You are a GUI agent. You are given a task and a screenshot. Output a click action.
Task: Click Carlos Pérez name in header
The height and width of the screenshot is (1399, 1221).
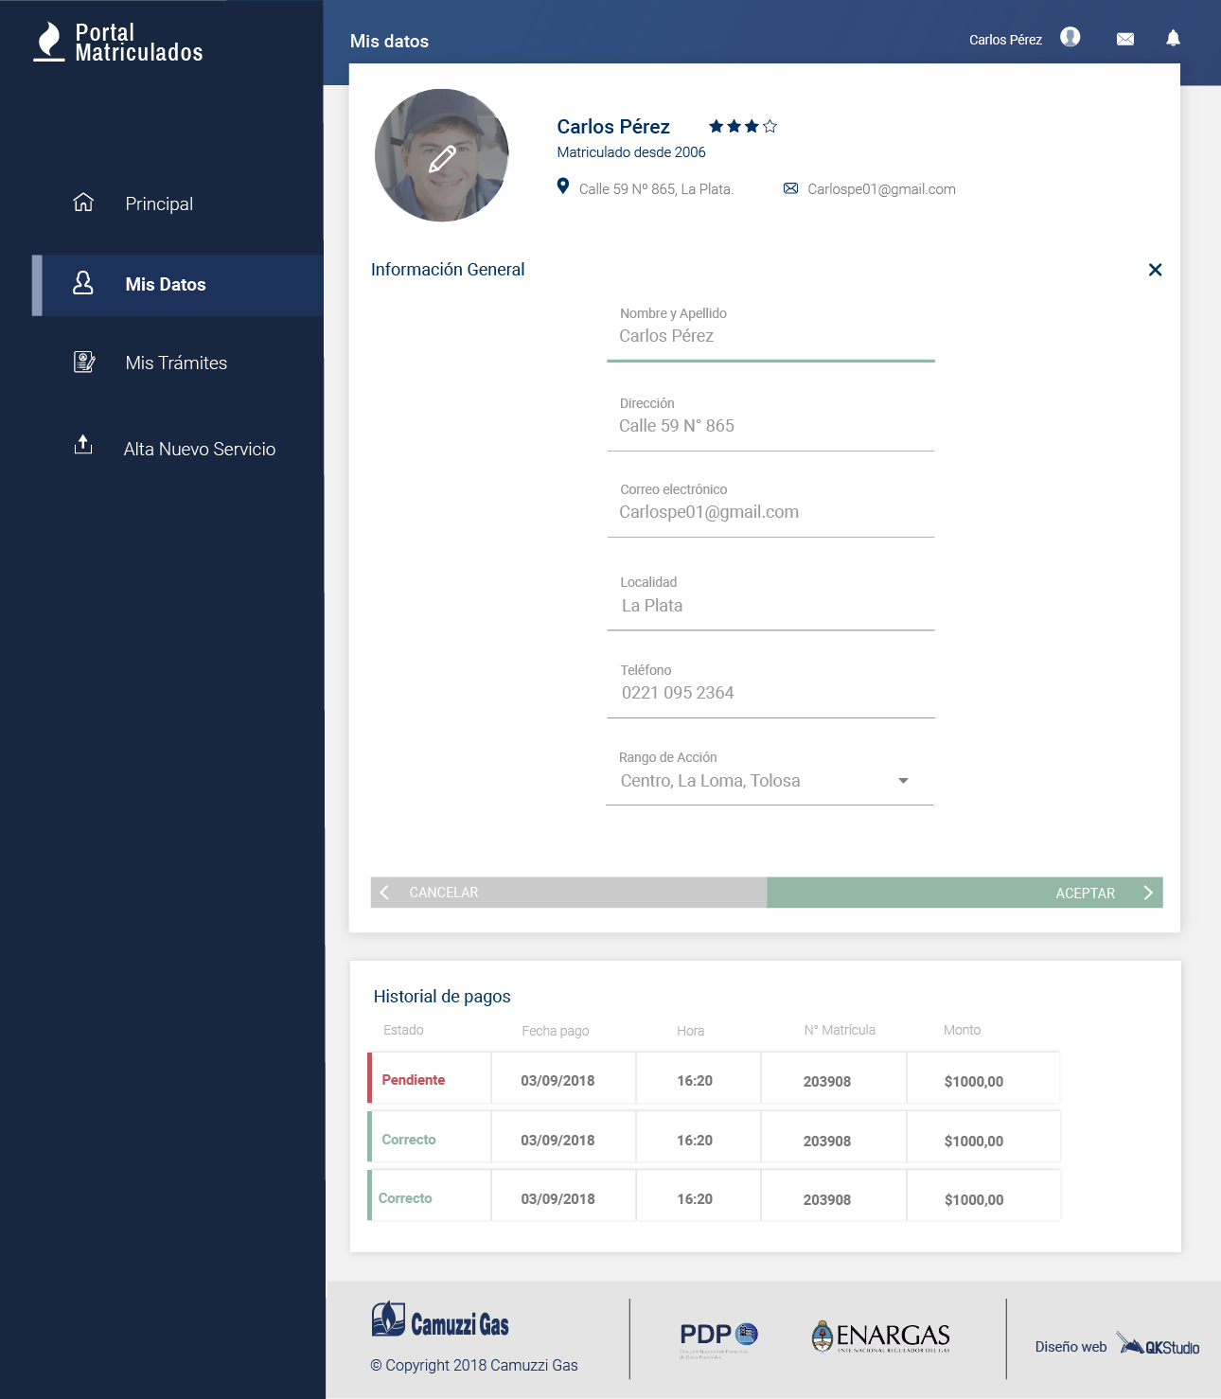(x=1005, y=40)
